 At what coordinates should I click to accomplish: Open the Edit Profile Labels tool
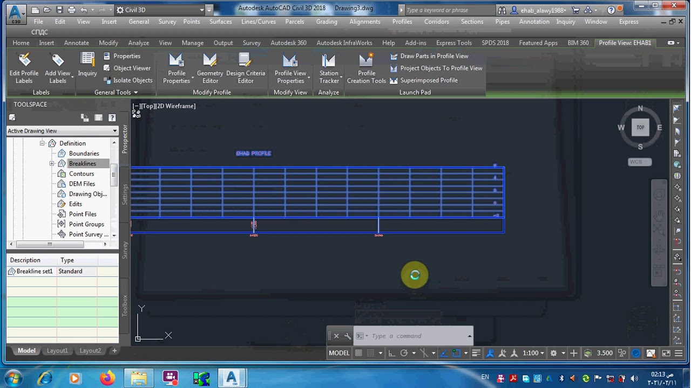pos(24,68)
